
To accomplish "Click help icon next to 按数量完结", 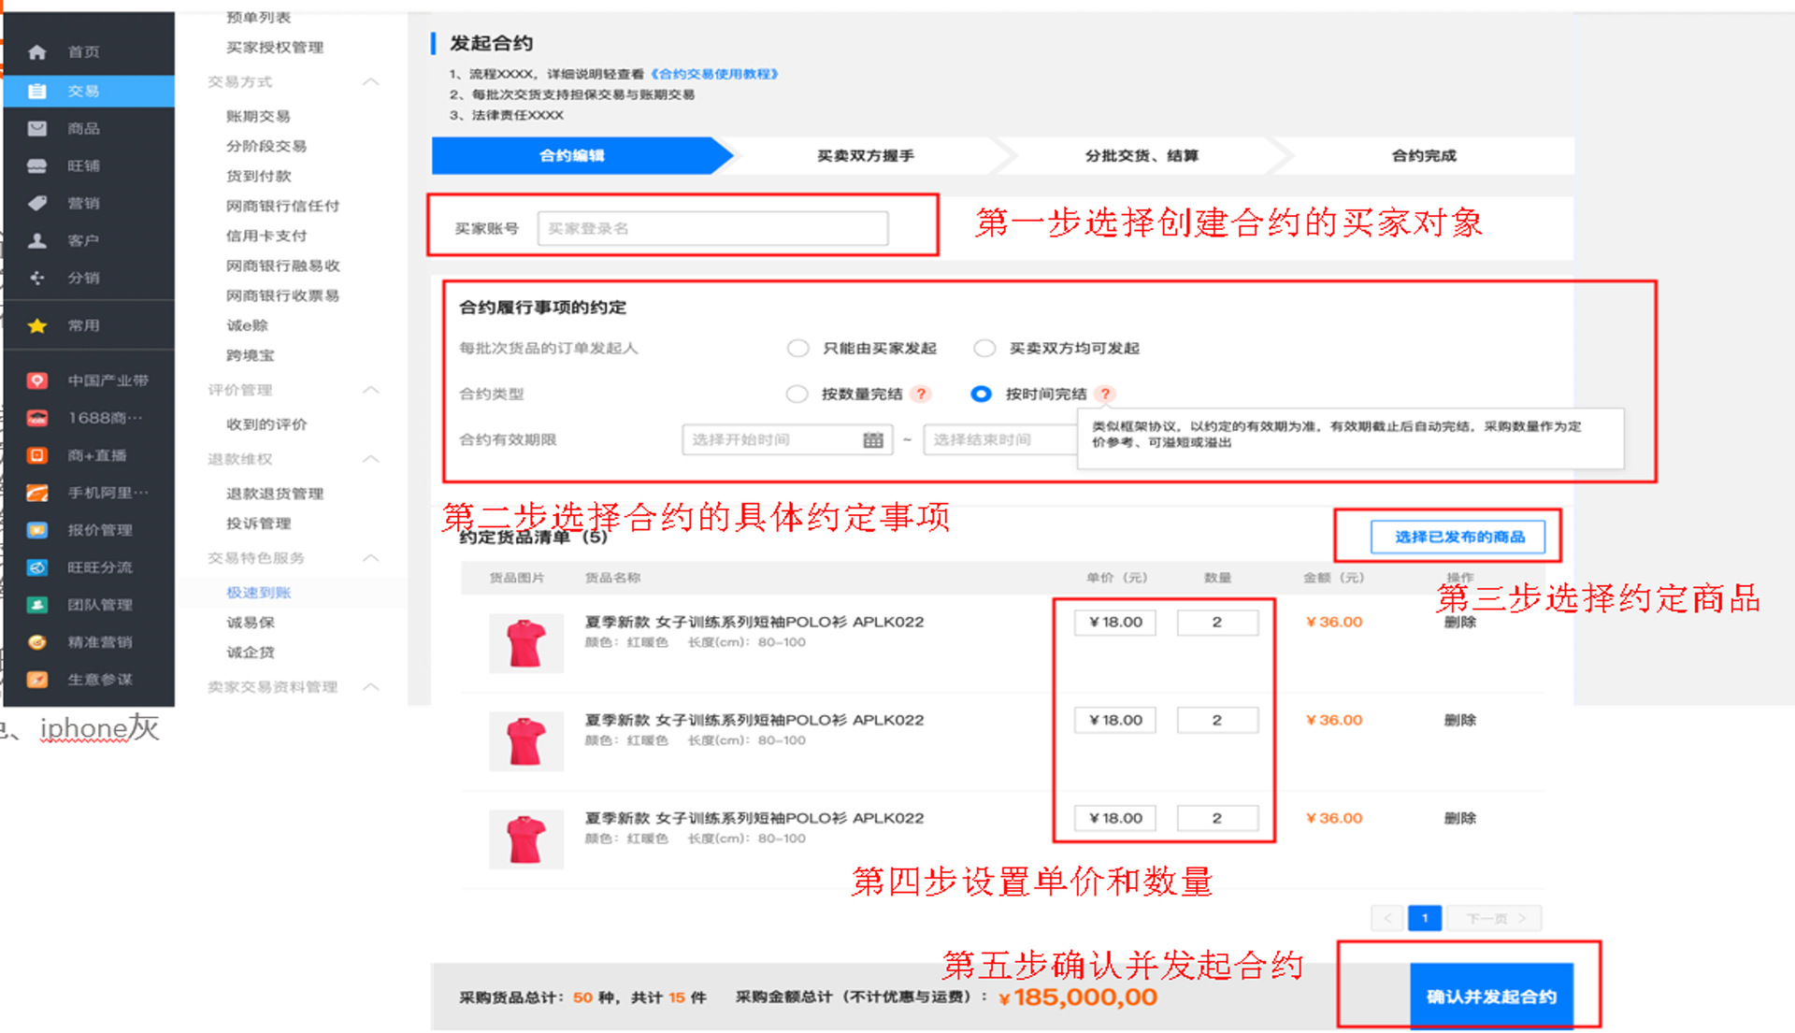I will point(921,394).
